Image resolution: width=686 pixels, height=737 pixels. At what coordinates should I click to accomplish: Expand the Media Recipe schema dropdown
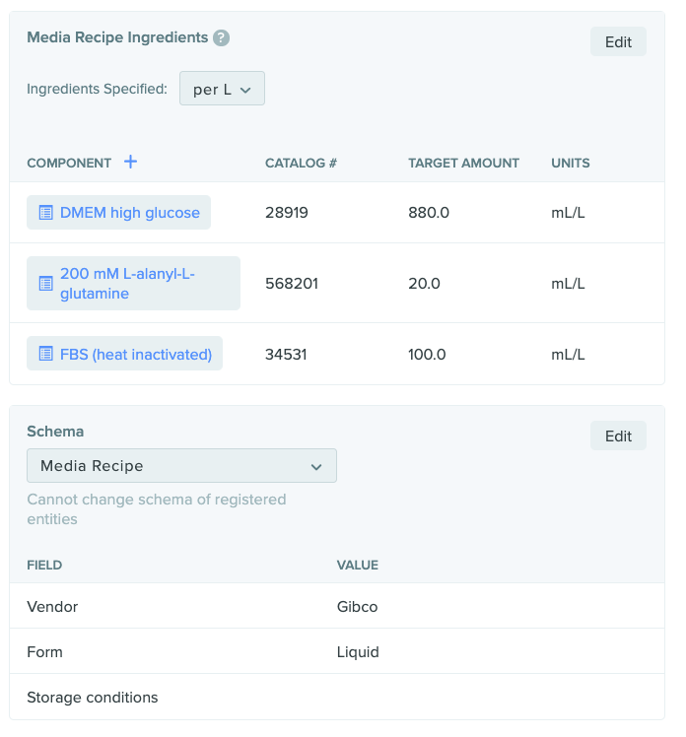181,466
